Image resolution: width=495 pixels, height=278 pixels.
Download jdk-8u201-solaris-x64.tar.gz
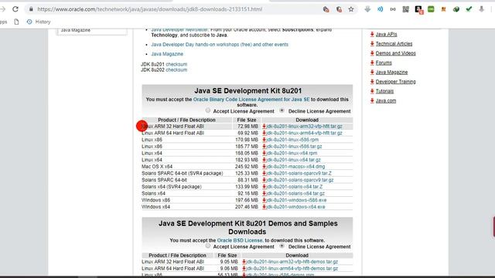[x=295, y=194]
